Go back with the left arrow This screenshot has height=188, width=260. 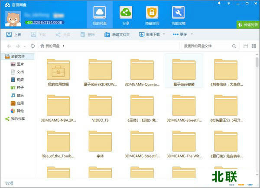point(9,46)
